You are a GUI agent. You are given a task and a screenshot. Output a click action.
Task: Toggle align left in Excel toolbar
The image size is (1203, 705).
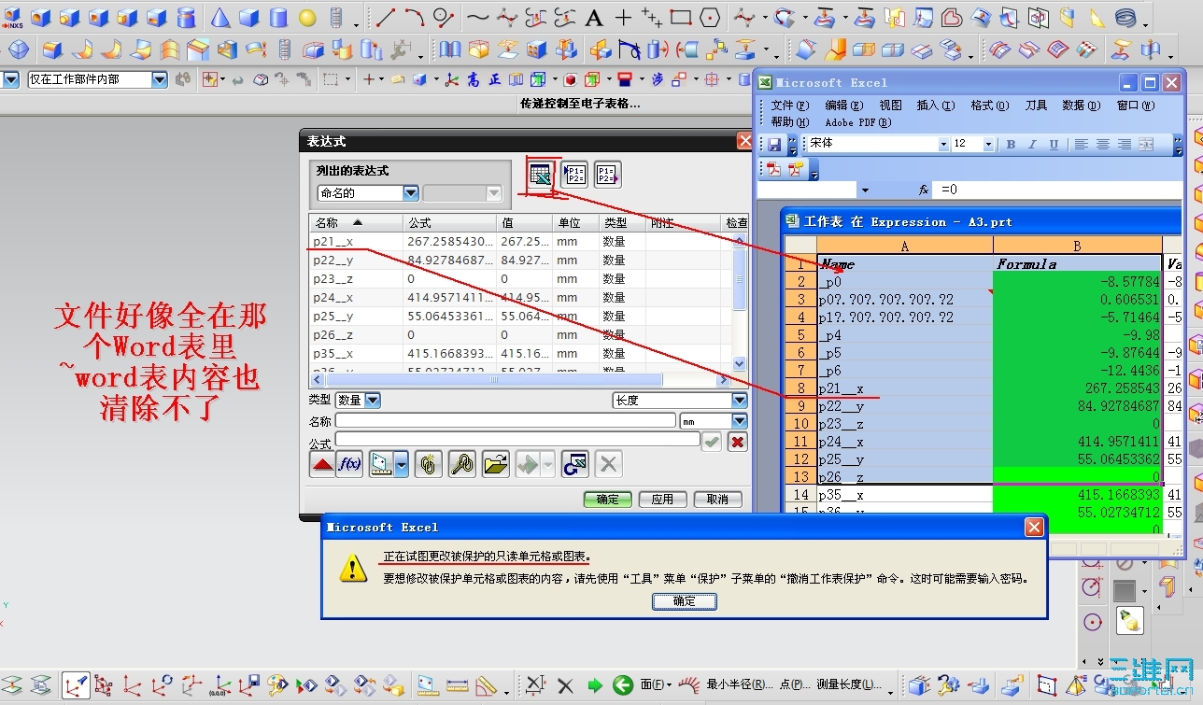(x=1082, y=145)
